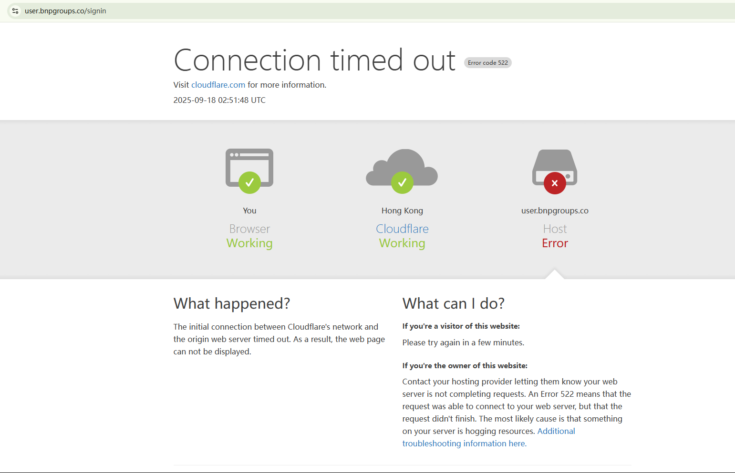Click the Error code 522 badge
The image size is (735, 473).
[x=488, y=62]
